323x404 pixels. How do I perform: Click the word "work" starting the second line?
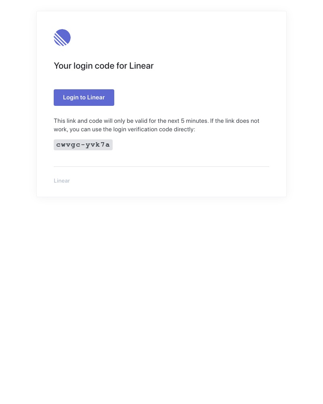(x=60, y=129)
